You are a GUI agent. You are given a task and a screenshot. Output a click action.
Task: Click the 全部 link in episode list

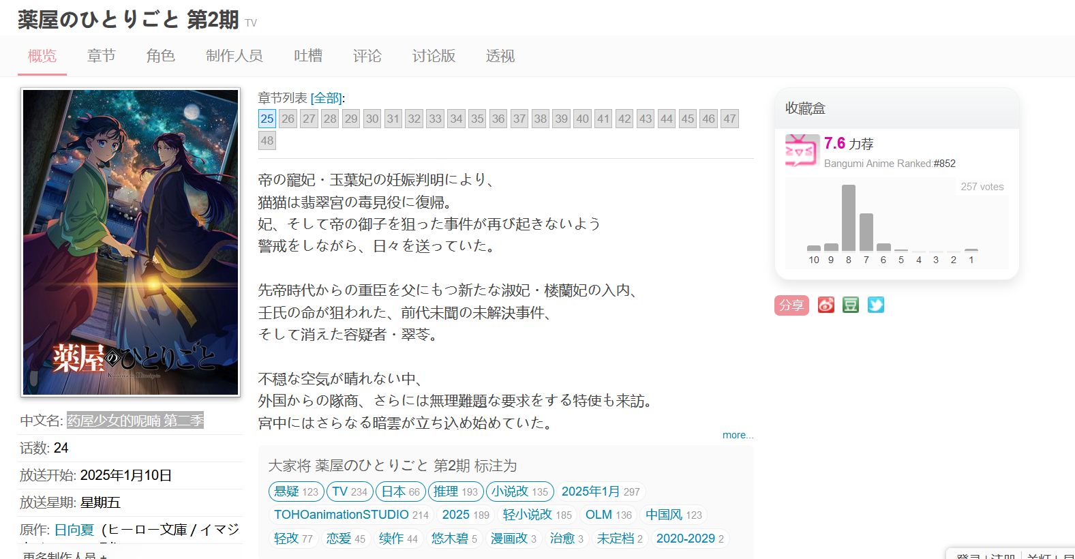coord(327,98)
